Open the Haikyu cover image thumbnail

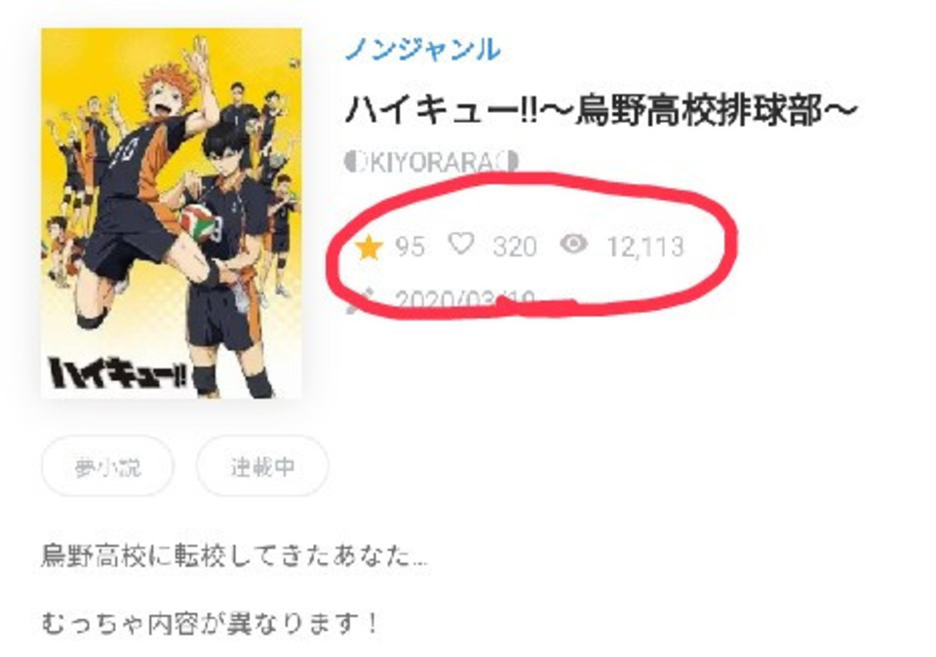click(172, 213)
